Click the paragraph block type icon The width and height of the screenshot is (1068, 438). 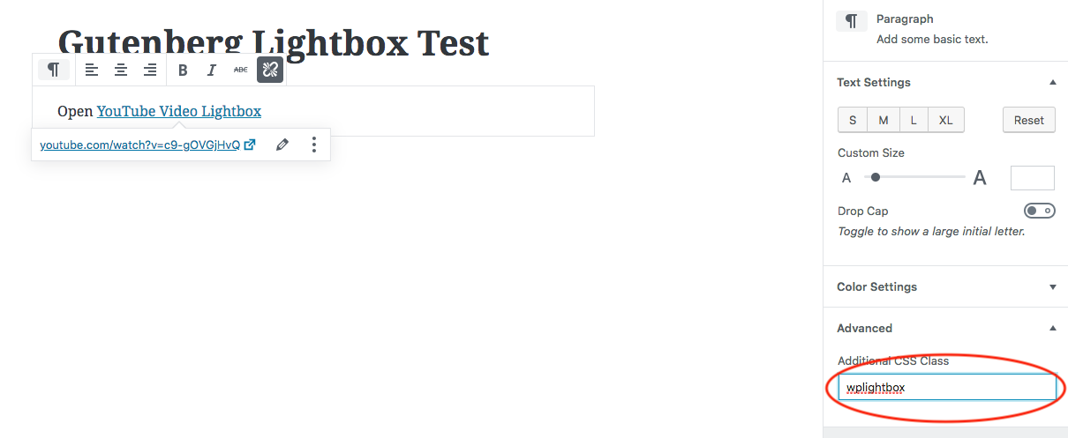tap(54, 70)
